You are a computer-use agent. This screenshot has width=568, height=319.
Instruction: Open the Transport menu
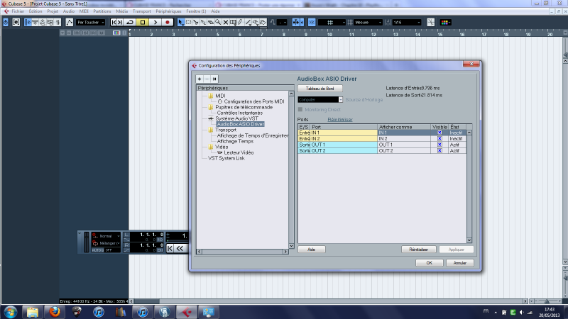(x=141, y=11)
